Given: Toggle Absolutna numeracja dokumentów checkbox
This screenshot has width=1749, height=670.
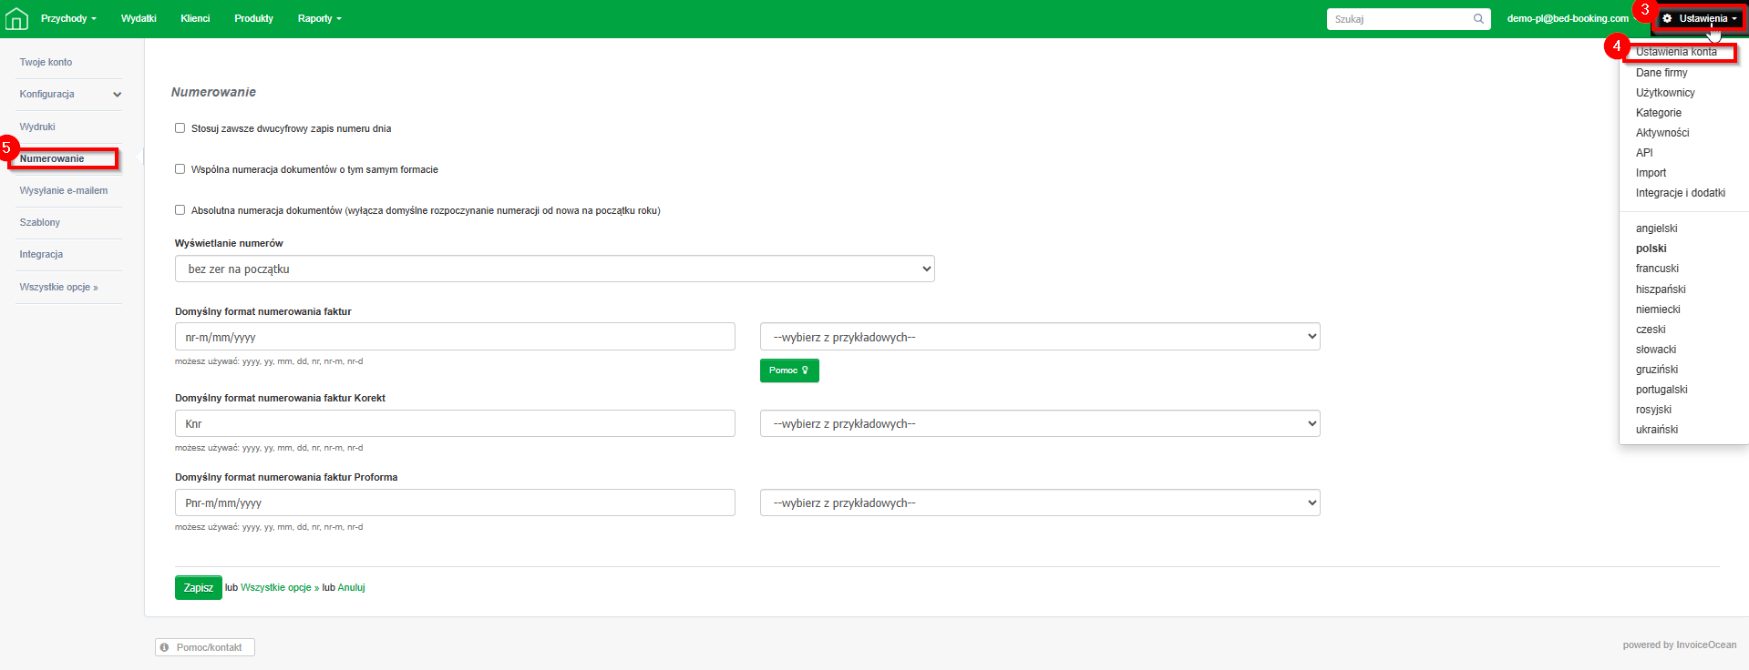Looking at the screenshot, I should 180,210.
